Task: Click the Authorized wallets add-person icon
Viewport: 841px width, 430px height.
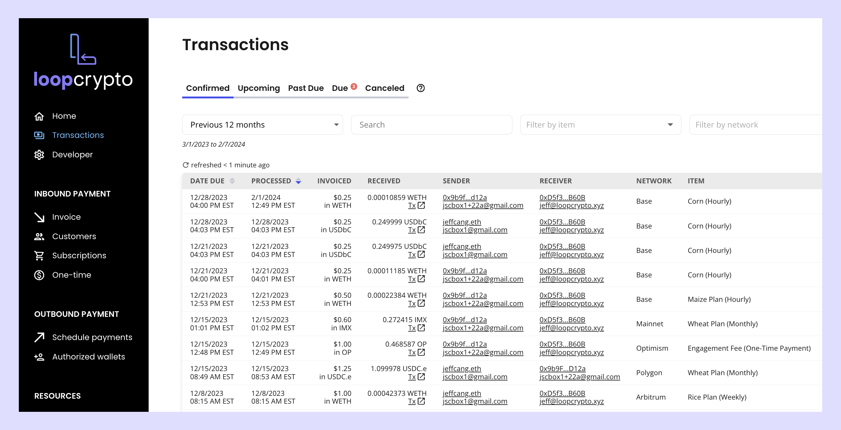Action: 39,357
